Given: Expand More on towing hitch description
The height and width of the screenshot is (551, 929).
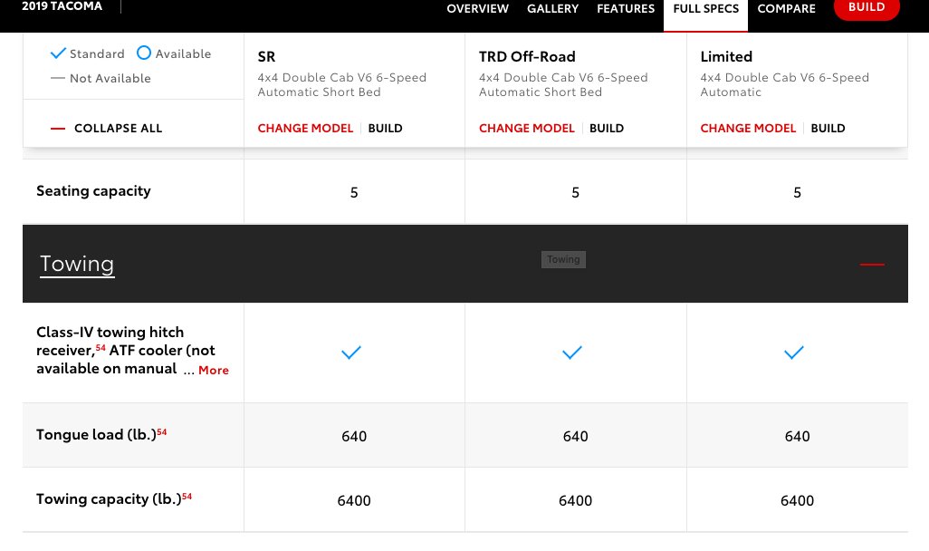Looking at the screenshot, I should tap(214, 370).
